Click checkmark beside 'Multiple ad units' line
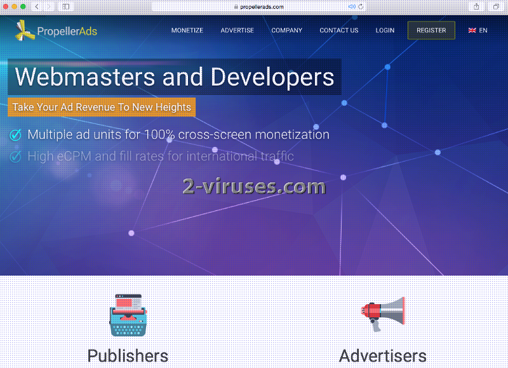 (15, 135)
